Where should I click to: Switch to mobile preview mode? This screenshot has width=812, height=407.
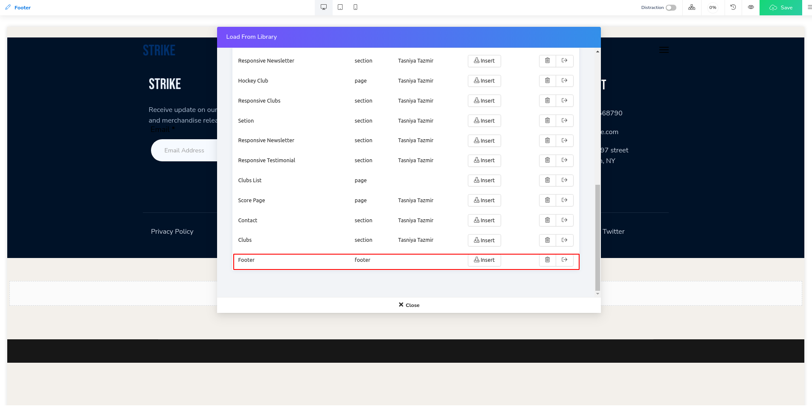(x=355, y=7)
